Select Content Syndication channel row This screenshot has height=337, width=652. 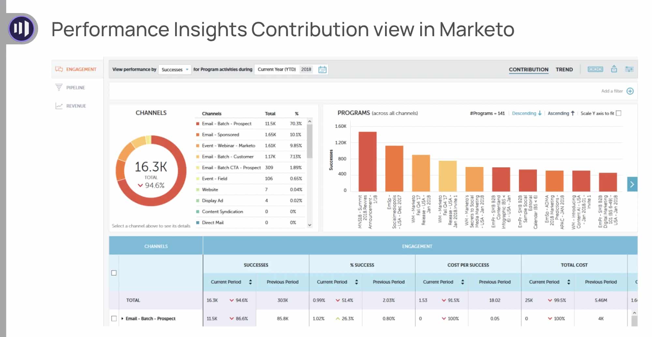click(x=250, y=212)
